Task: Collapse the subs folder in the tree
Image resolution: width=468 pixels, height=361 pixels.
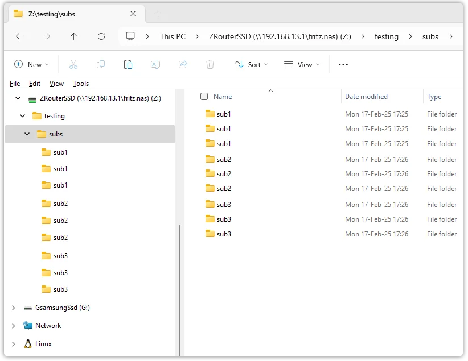Action: (x=26, y=134)
